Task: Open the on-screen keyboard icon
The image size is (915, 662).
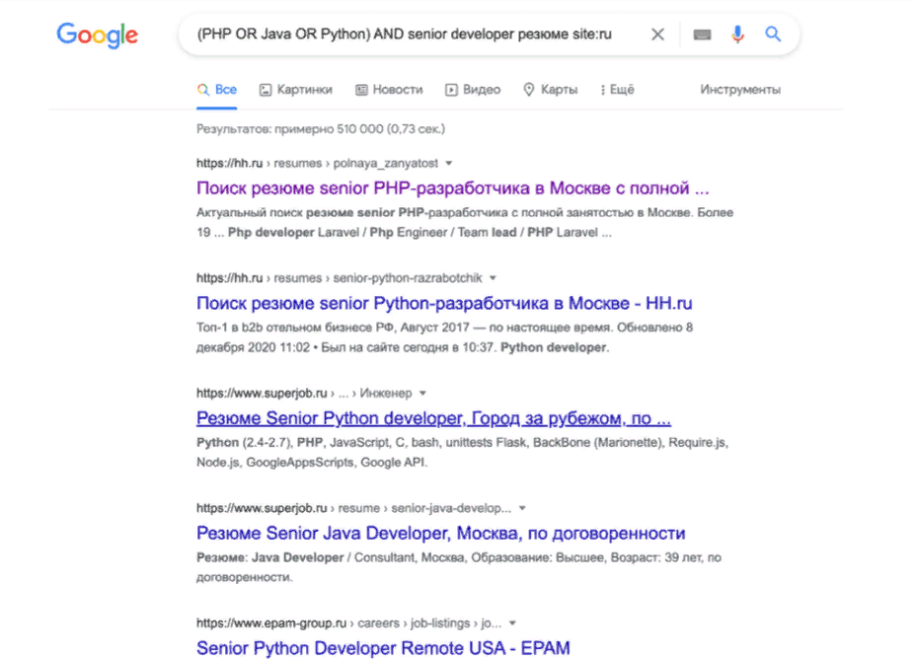Action: (702, 35)
